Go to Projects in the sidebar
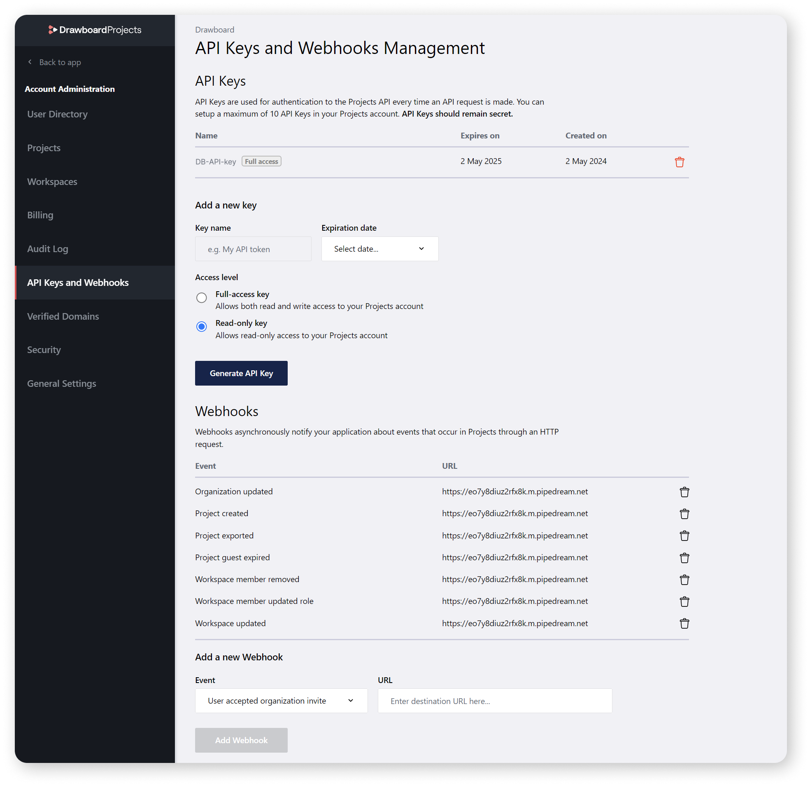The image size is (810, 786). pos(95,148)
